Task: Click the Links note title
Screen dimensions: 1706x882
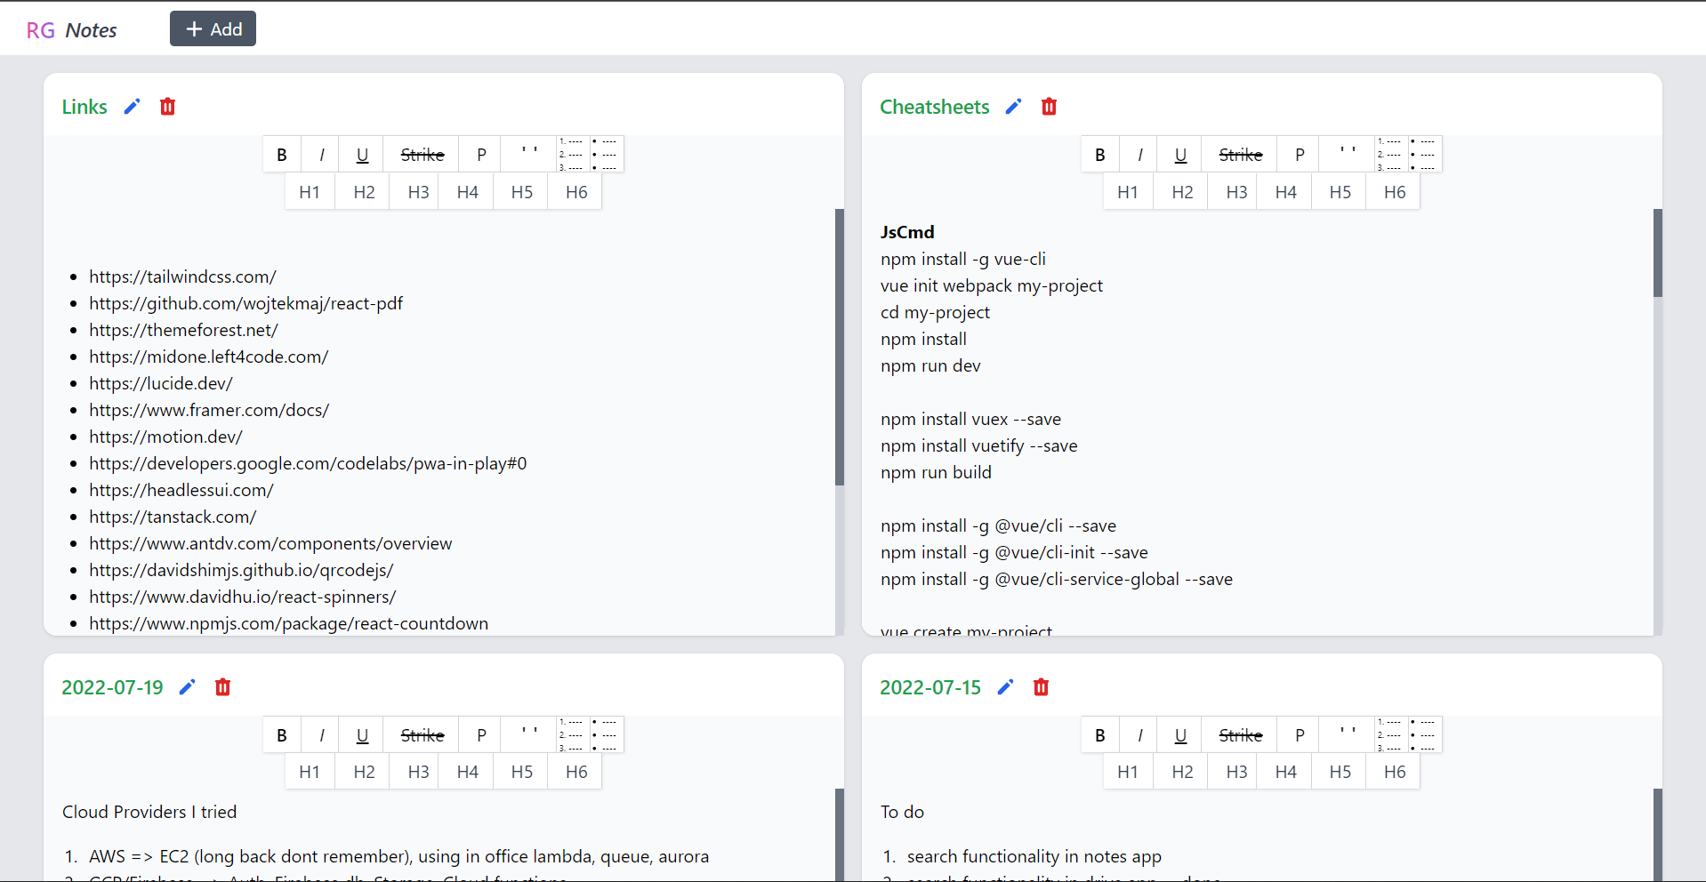Action: pyautogui.click(x=84, y=107)
